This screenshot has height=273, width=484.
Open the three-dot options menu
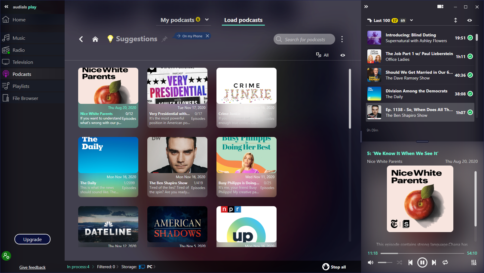[342, 39]
